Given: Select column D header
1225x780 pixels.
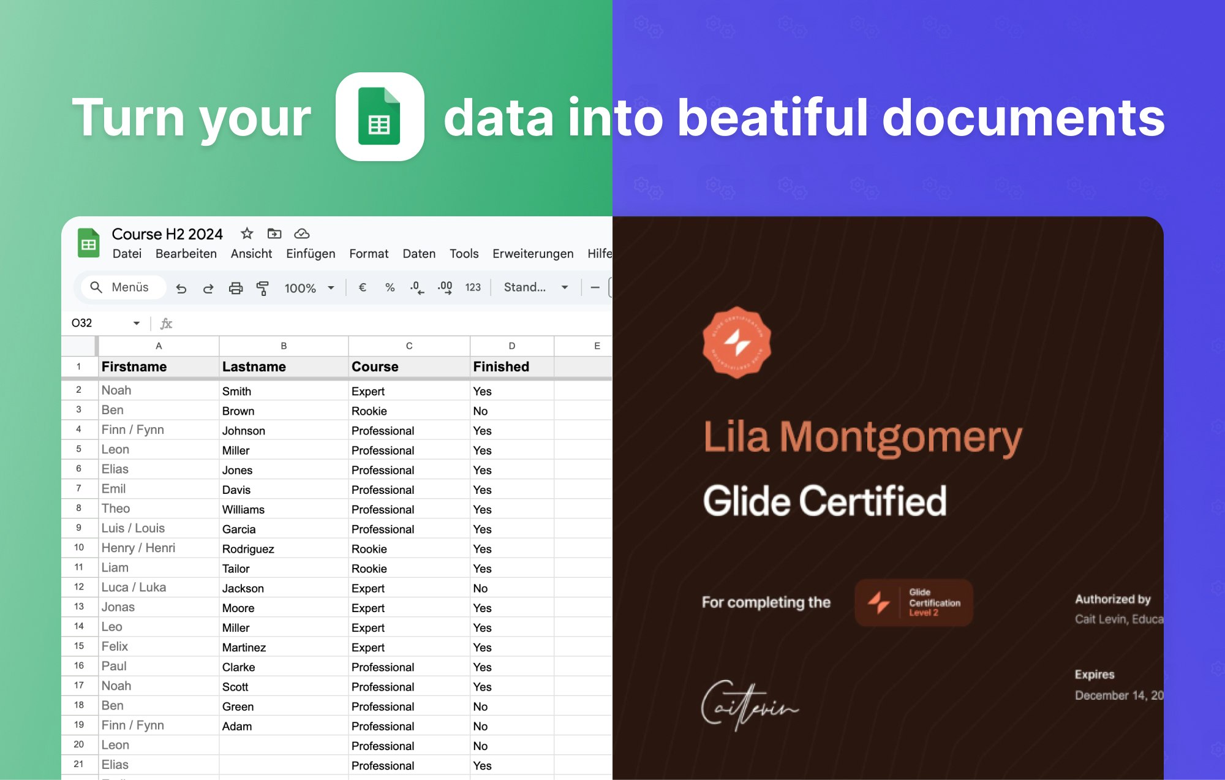Looking at the screenshot, I should (512, 346).
